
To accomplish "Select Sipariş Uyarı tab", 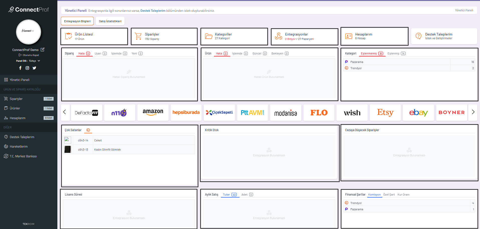I will (x=100, y=53).
